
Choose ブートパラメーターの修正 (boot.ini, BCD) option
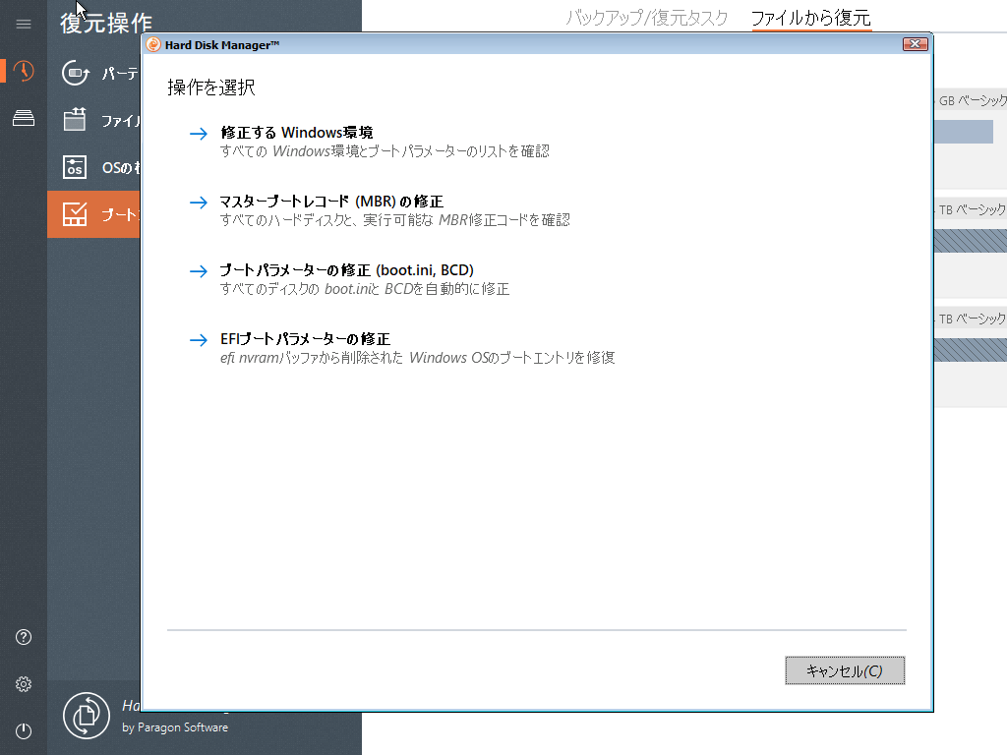click(x=347, y=269)
